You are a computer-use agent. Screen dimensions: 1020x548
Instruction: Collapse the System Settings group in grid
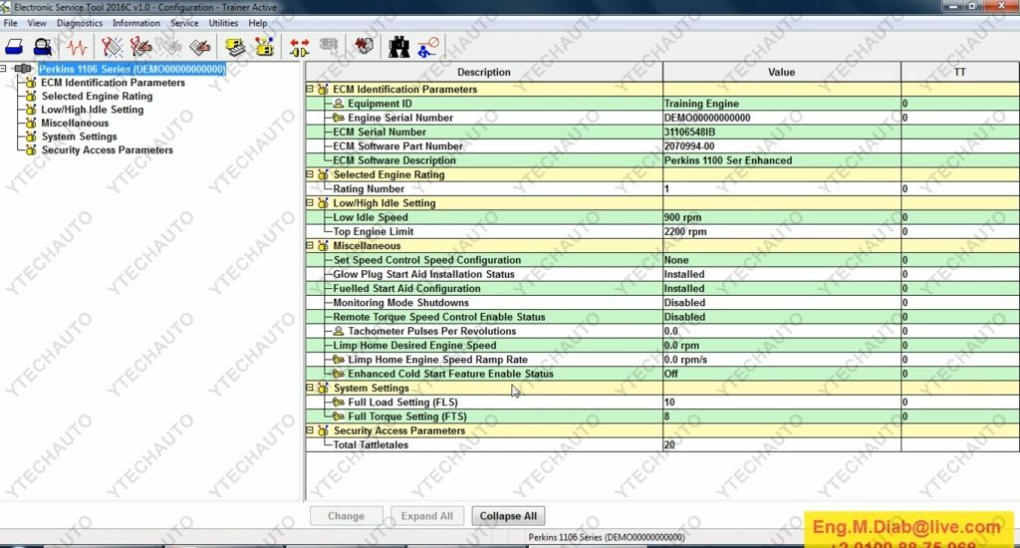tap(310, 389)
